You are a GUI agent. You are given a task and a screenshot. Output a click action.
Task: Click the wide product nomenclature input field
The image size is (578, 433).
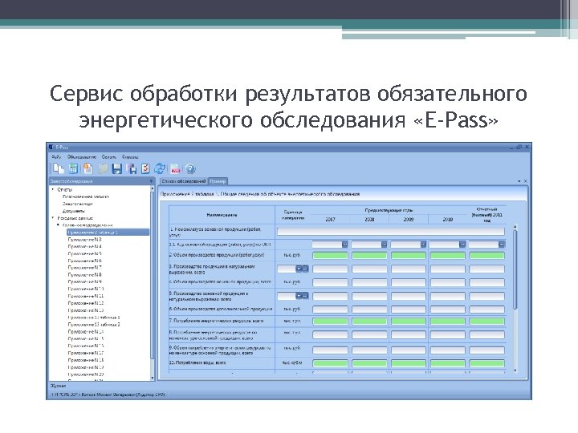click(x=390, y=231)
